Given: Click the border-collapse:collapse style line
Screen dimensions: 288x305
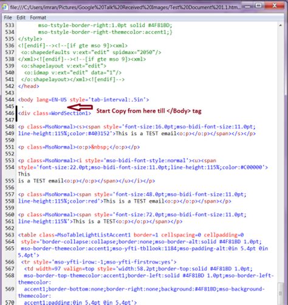Looking at the screenshot, I should (x=141, y=242).
